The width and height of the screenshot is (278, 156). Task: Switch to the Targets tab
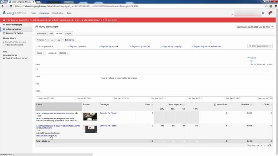(68, 33)
